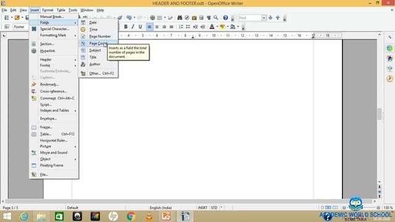Click the OpenOffice Help icon
The image size is (395, 222).
point(225,18)
